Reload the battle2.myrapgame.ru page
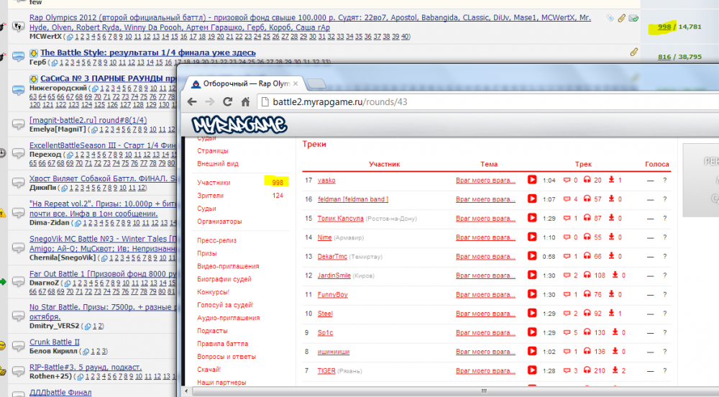The image size is (719, 397). (x=227, y=102)
